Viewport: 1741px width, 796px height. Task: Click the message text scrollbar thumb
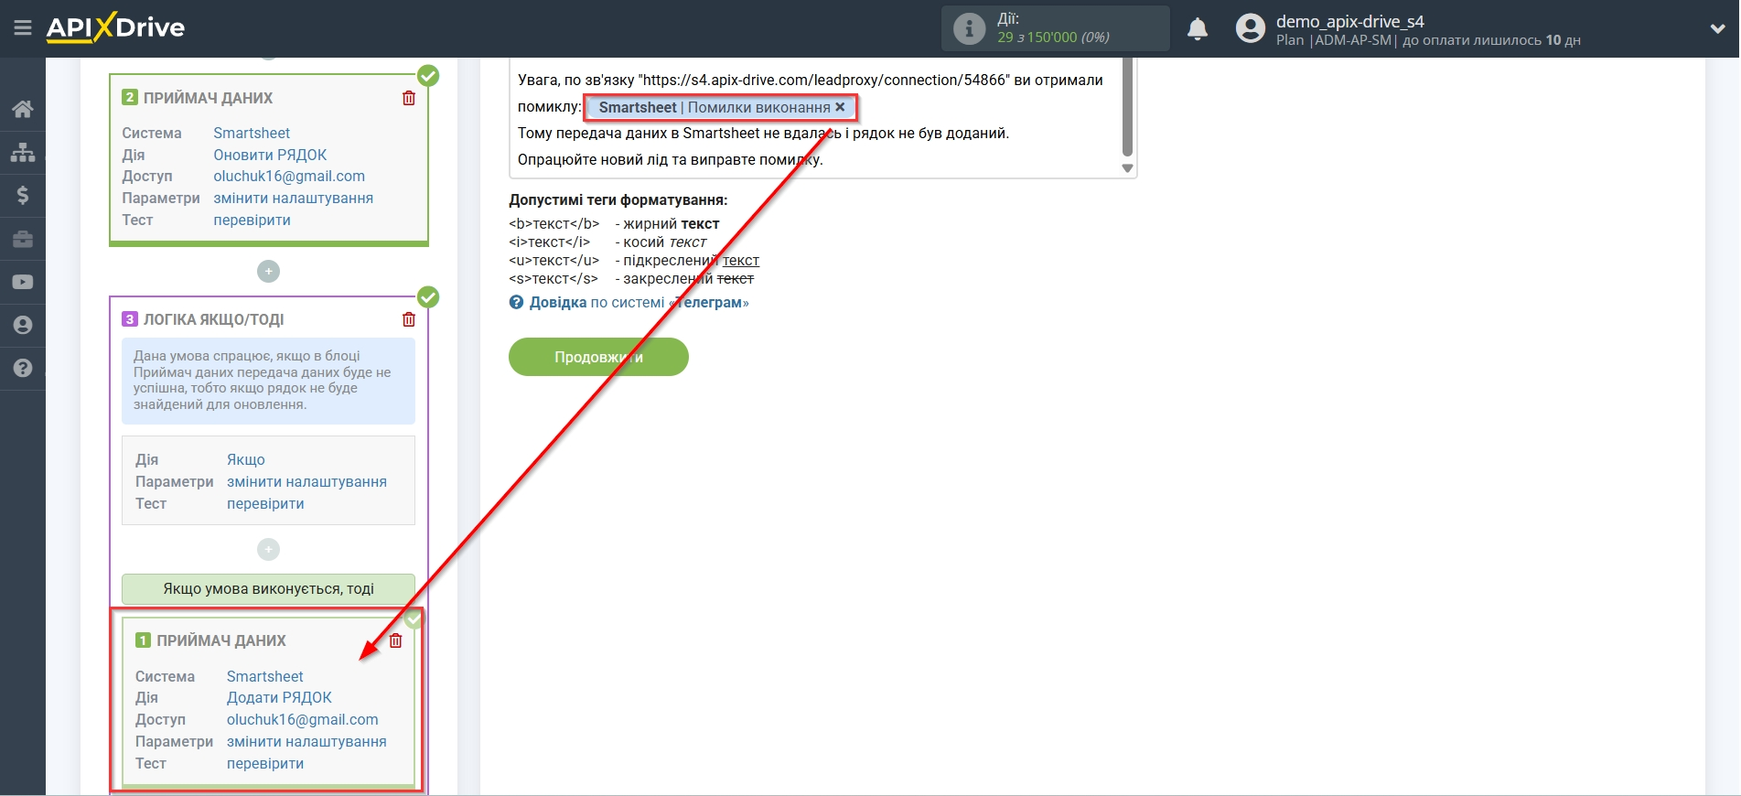(x=1127, y=105)
